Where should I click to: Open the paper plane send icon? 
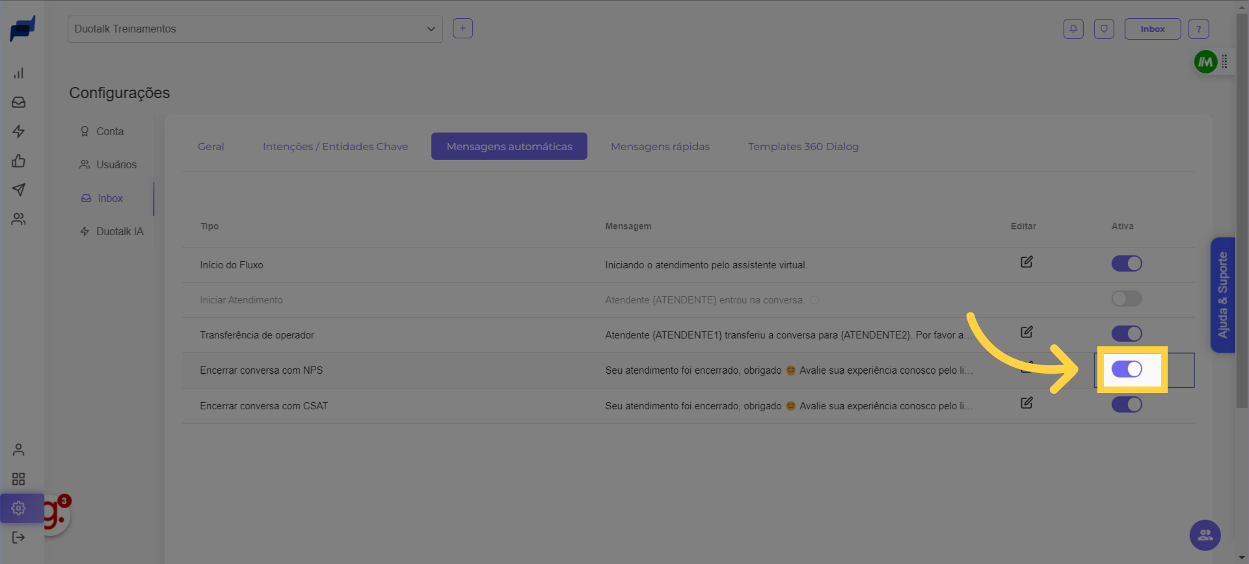point(18,190)
